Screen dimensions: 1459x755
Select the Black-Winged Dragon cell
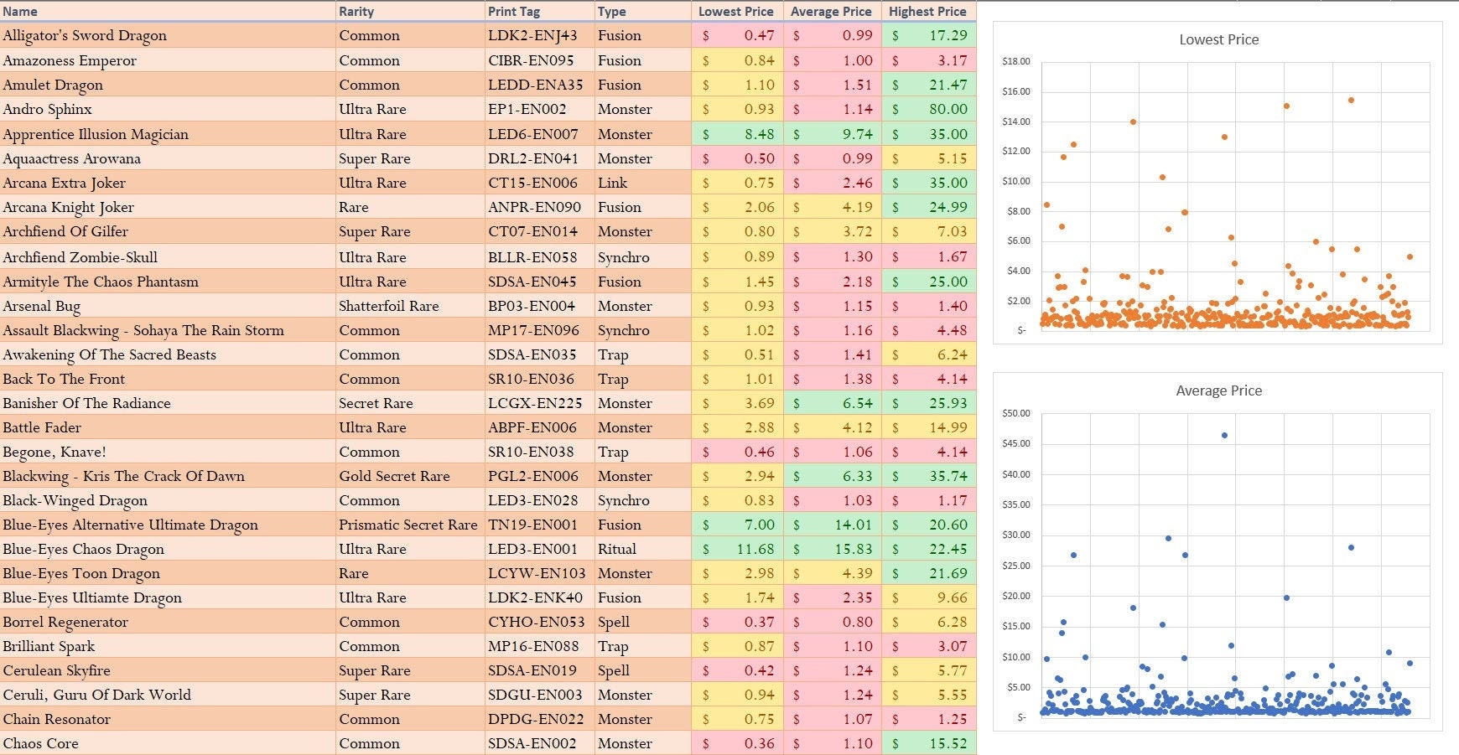pyautogui.click(x=168, y=500)
